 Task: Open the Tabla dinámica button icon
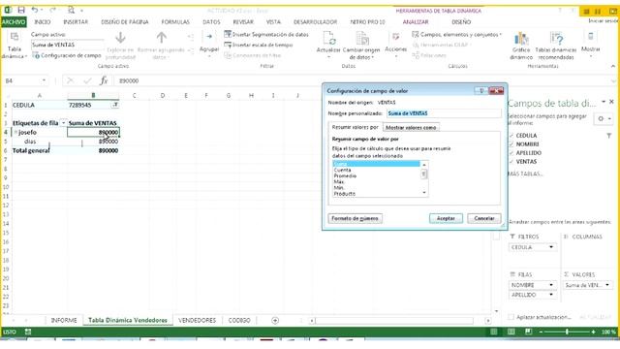(x=15, y=38)
